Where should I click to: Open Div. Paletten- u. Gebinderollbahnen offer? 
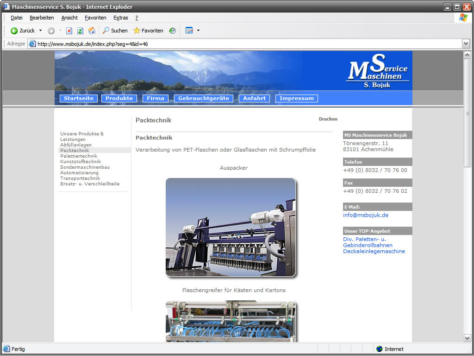click(368, 242)
